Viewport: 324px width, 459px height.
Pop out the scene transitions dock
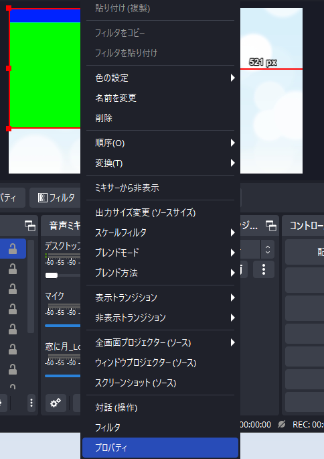click(270, 226)
